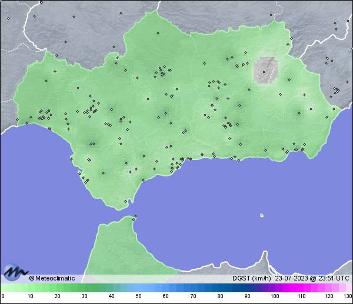
Task: Click the light blue swatch above scale value 50
Action: tap(138, 288)
